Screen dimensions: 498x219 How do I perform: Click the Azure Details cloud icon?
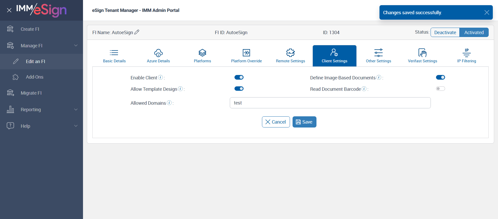[x=158, y=53]
